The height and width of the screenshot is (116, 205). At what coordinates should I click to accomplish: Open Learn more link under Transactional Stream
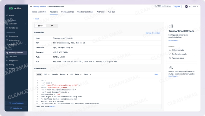(x=173, y=40)
